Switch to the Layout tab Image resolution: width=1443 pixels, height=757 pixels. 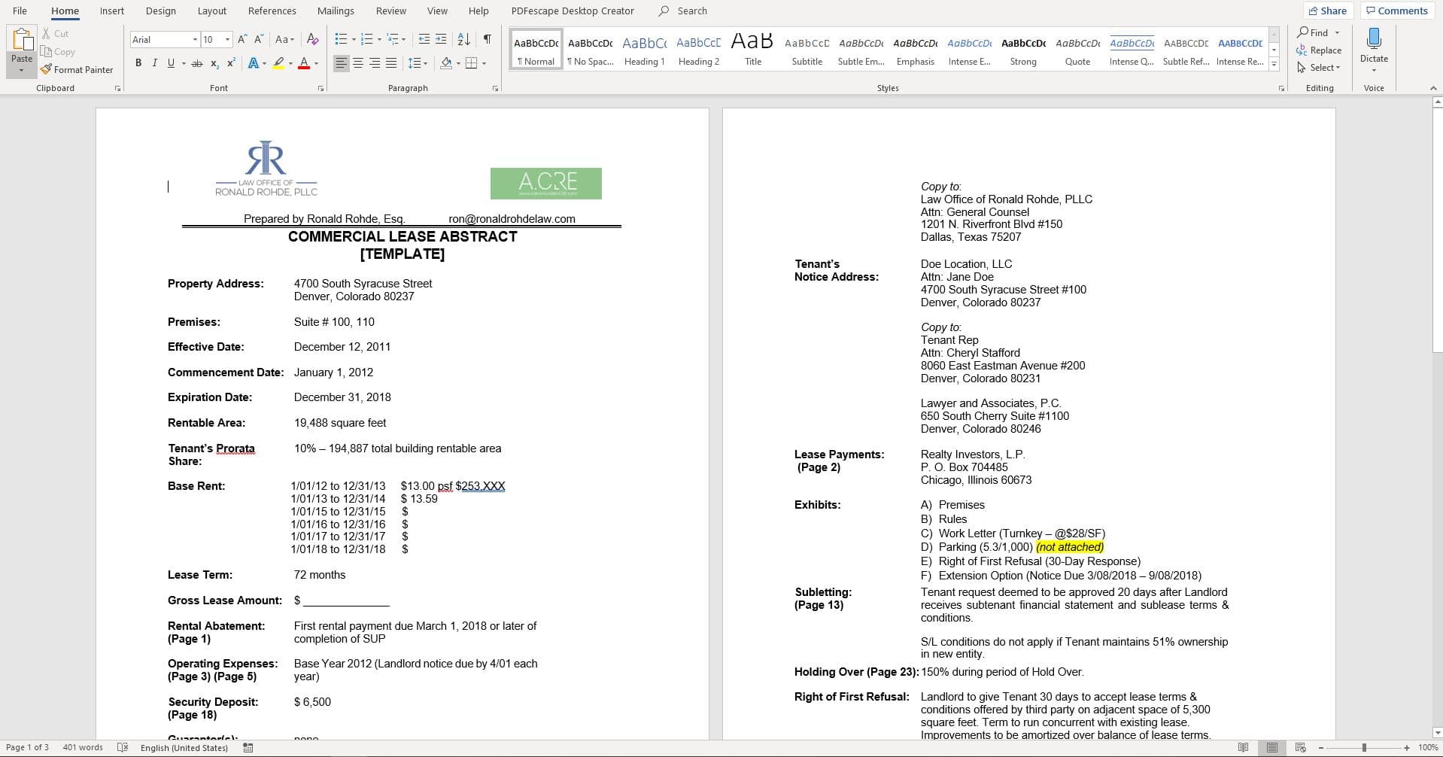pyautogui.click(x=212, y=11)
